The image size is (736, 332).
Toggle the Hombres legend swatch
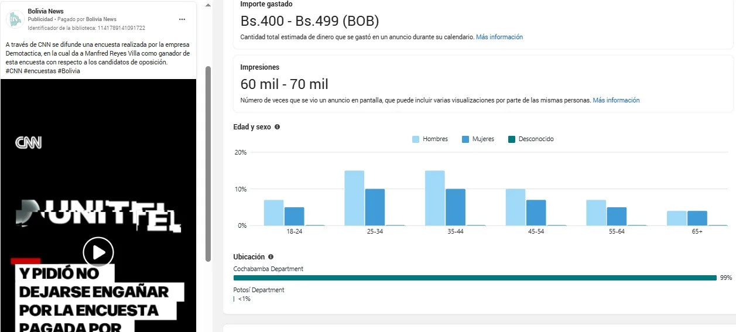tap(416, 139)
